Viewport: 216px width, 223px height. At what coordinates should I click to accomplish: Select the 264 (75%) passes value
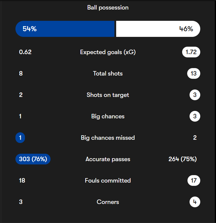pos(182,159)
